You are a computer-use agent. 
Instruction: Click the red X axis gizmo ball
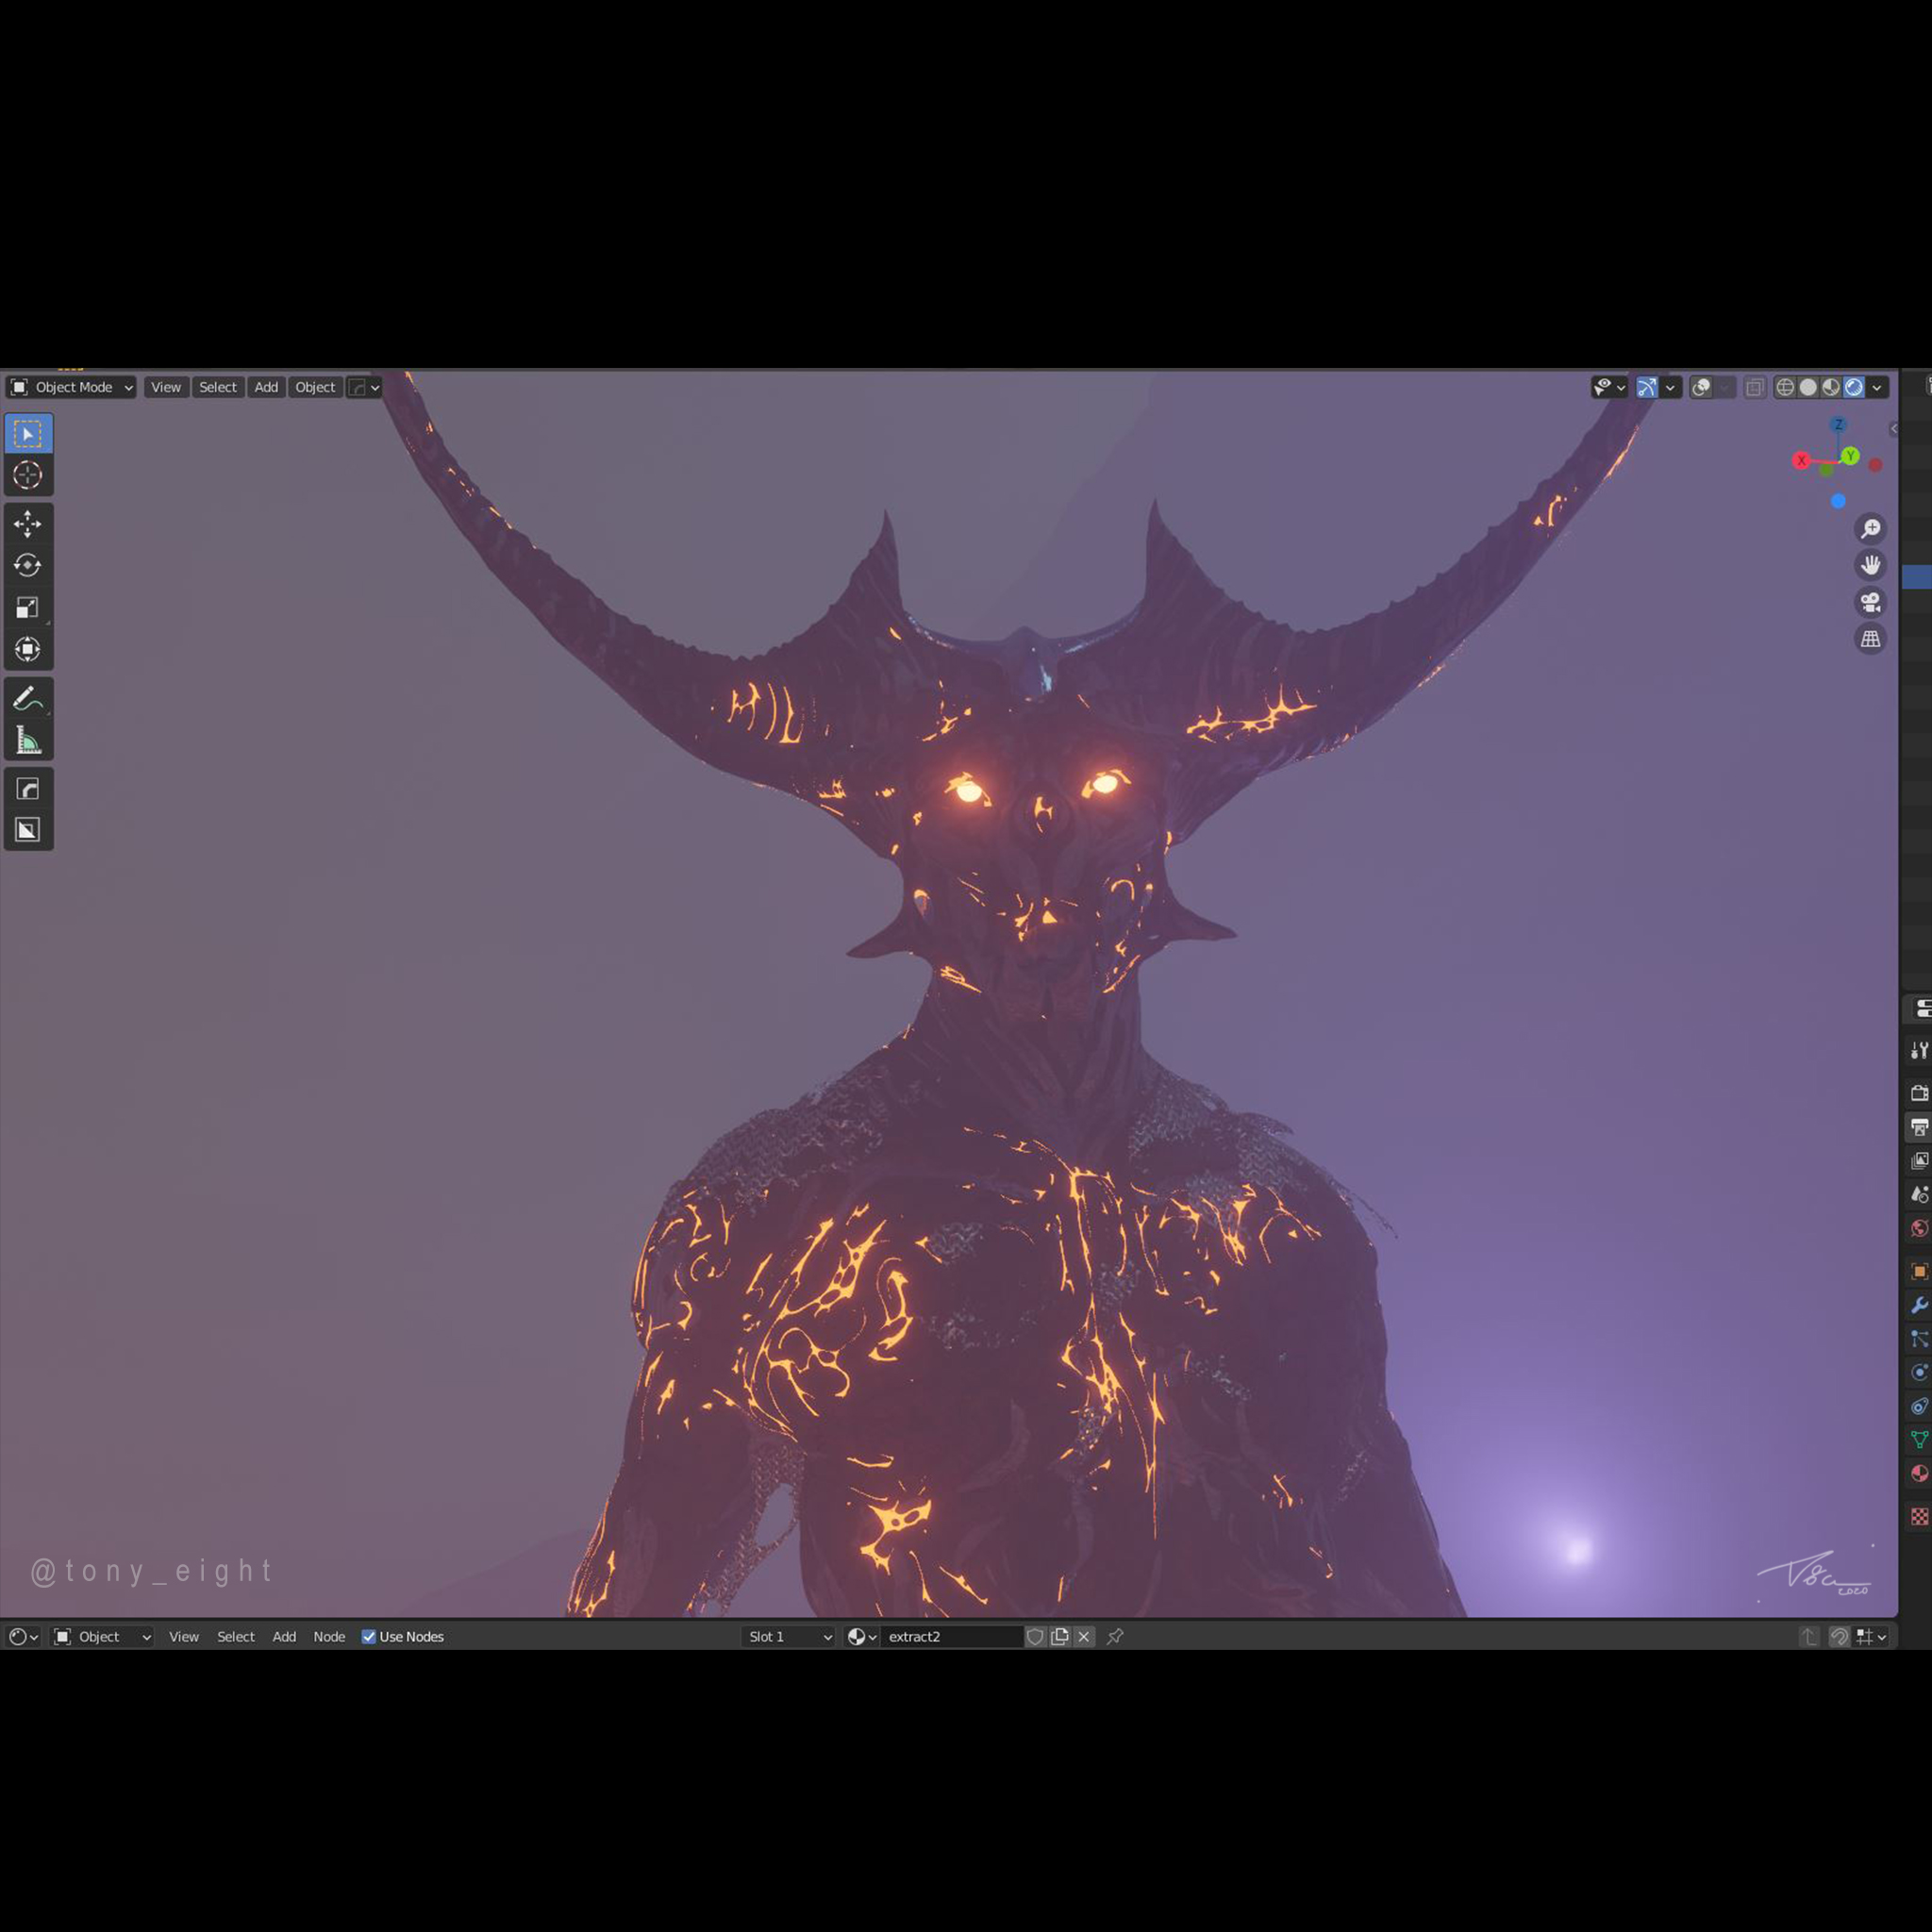pyautogui.click(x=1801, y=460)
